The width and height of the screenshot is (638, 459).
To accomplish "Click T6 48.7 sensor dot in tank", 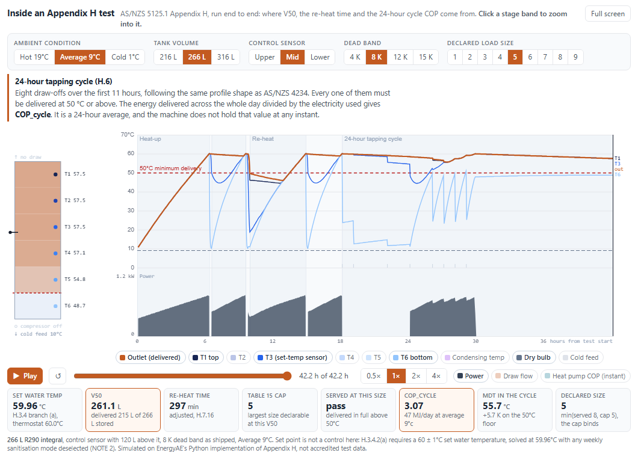I will (x=55, y=306).
